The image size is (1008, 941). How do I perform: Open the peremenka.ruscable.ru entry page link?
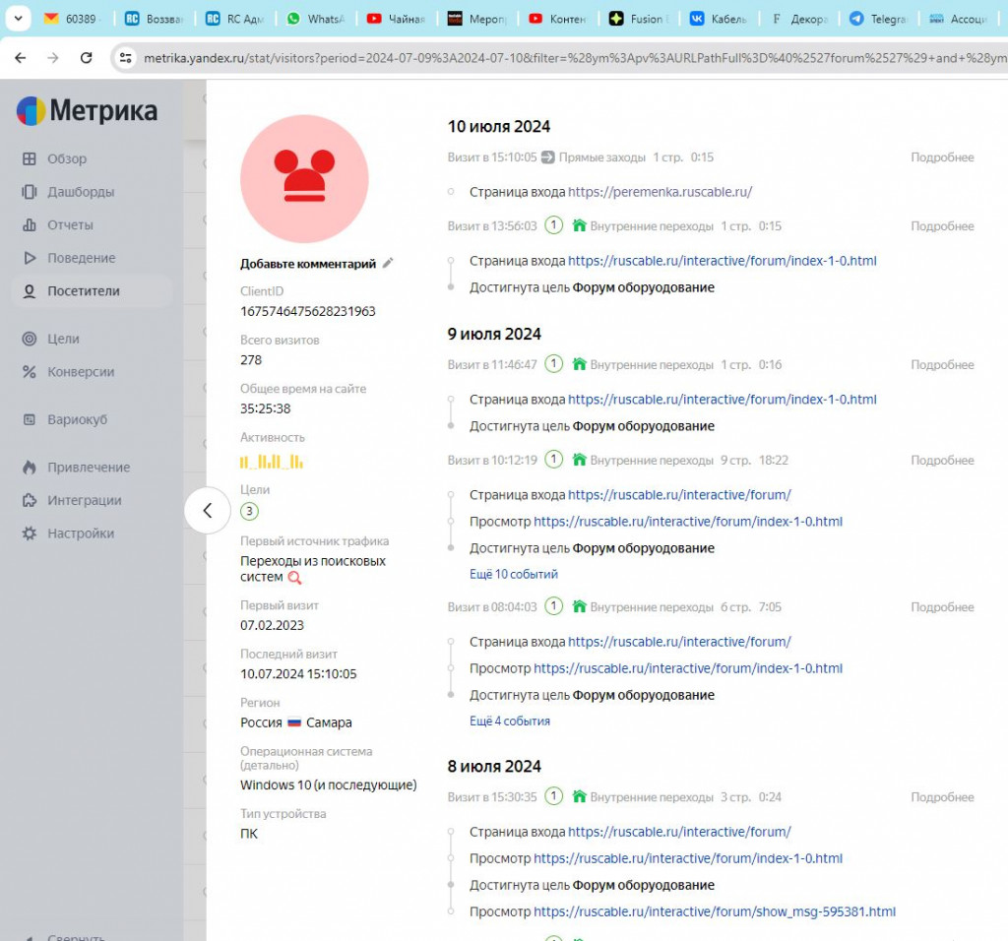660,192
